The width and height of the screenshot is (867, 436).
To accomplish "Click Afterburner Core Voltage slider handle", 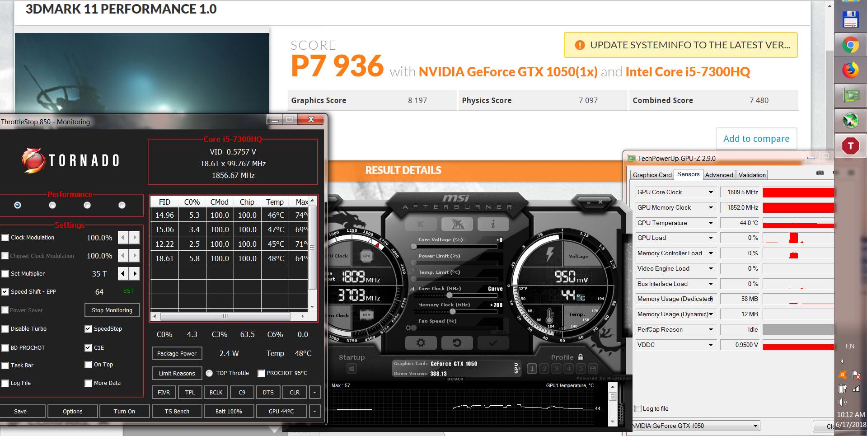I will pos(414,246).
